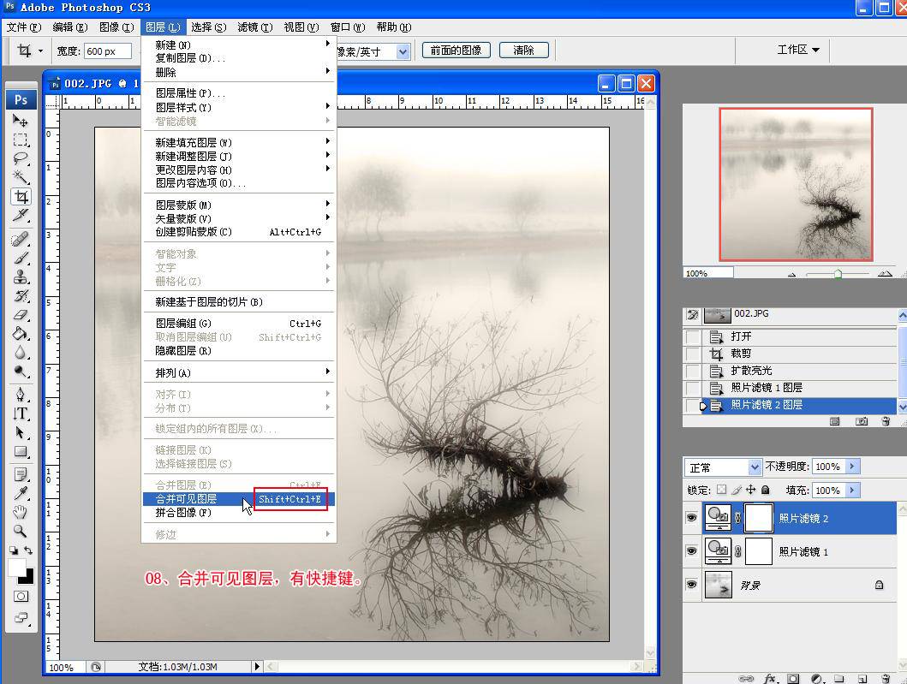907x684 pixels.
Task: Select the Brush tool
Action: pyautogui.click(x=21, y=258)
